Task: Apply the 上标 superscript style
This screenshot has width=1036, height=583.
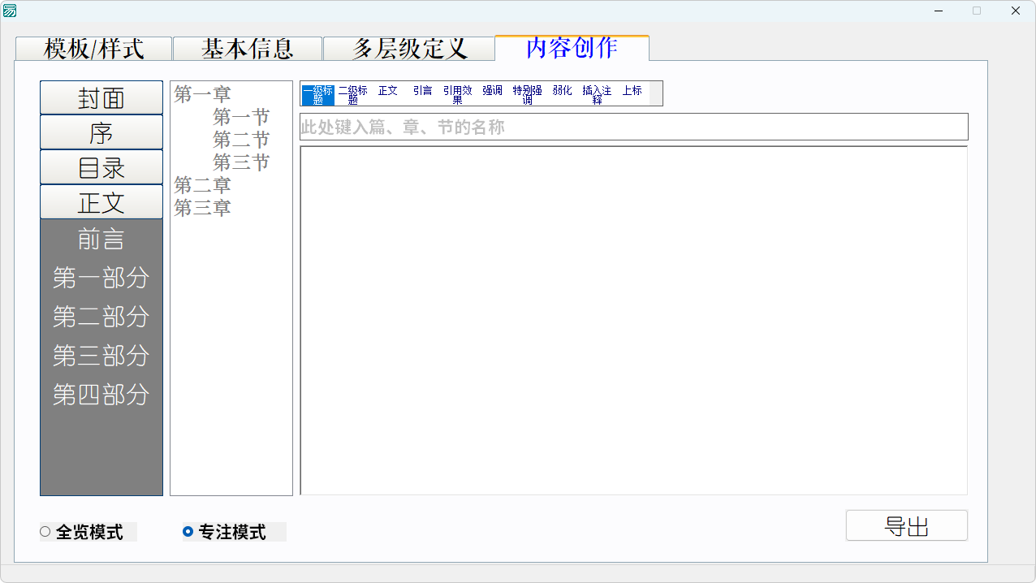Action: [x=632, y=91]
